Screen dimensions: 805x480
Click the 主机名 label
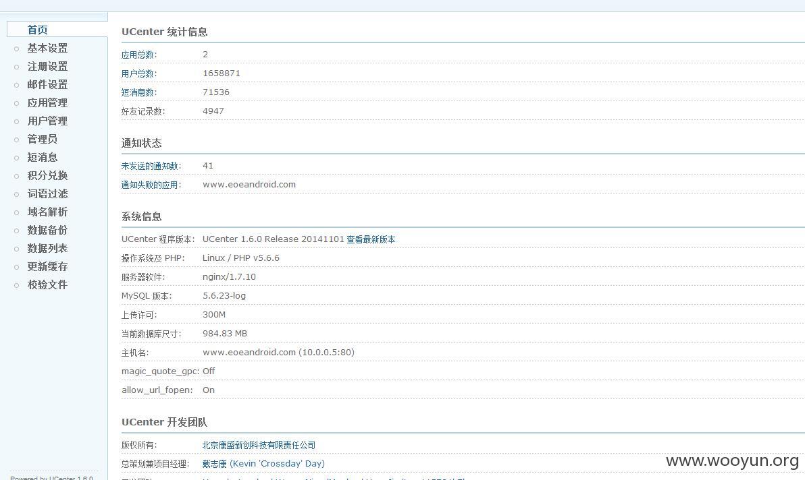click(135, 353)
